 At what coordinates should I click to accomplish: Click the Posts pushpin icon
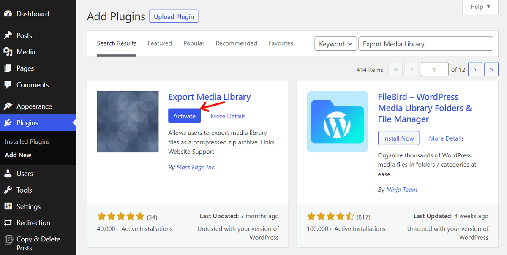click(x=8, y=35)
